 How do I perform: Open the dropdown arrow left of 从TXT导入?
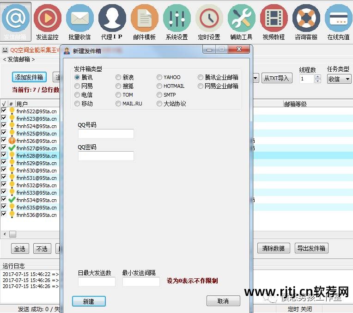[x=256, y=79]
